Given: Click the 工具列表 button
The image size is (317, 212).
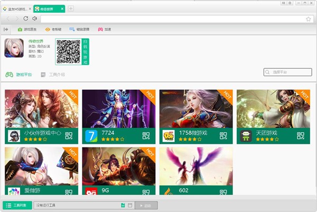Looking at the screenshot, I should point(16,205).
